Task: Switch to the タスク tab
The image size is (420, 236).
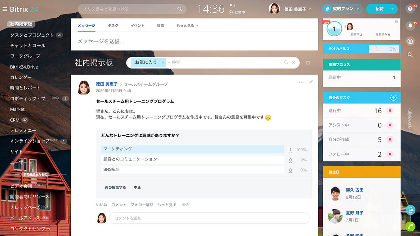Action: (x=113, y=26)
